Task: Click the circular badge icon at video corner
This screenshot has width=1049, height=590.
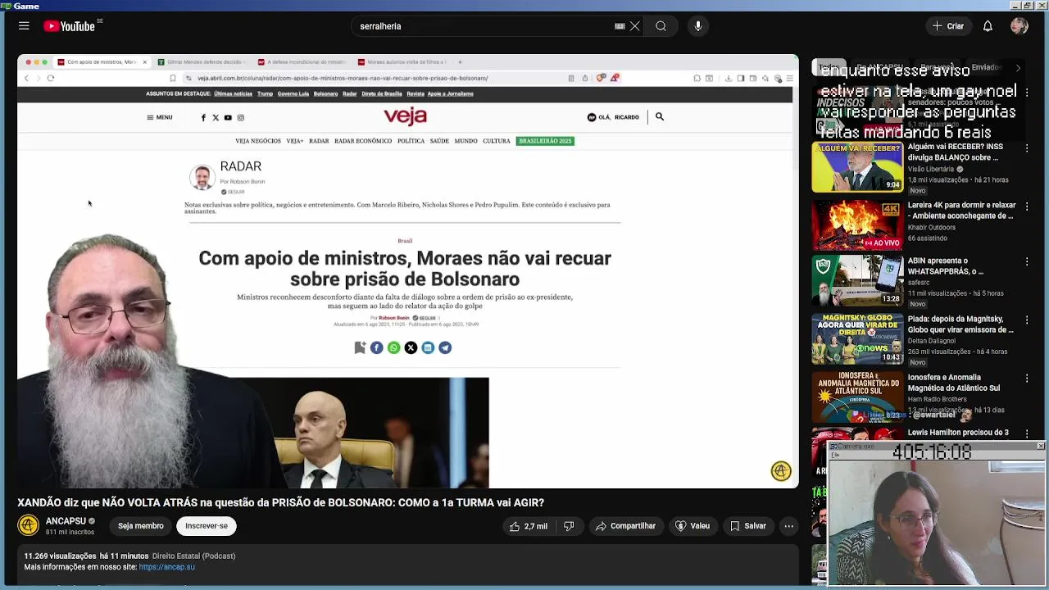Action: tap(781, 470)
